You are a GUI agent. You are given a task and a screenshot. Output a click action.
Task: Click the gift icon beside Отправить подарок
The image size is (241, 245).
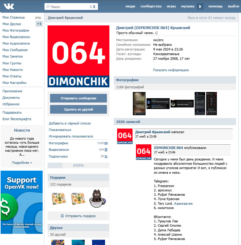62,216
